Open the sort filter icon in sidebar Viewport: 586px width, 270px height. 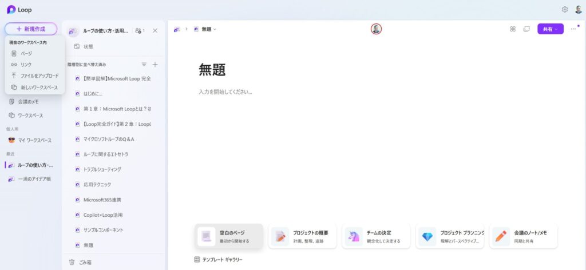click(144, 65)
